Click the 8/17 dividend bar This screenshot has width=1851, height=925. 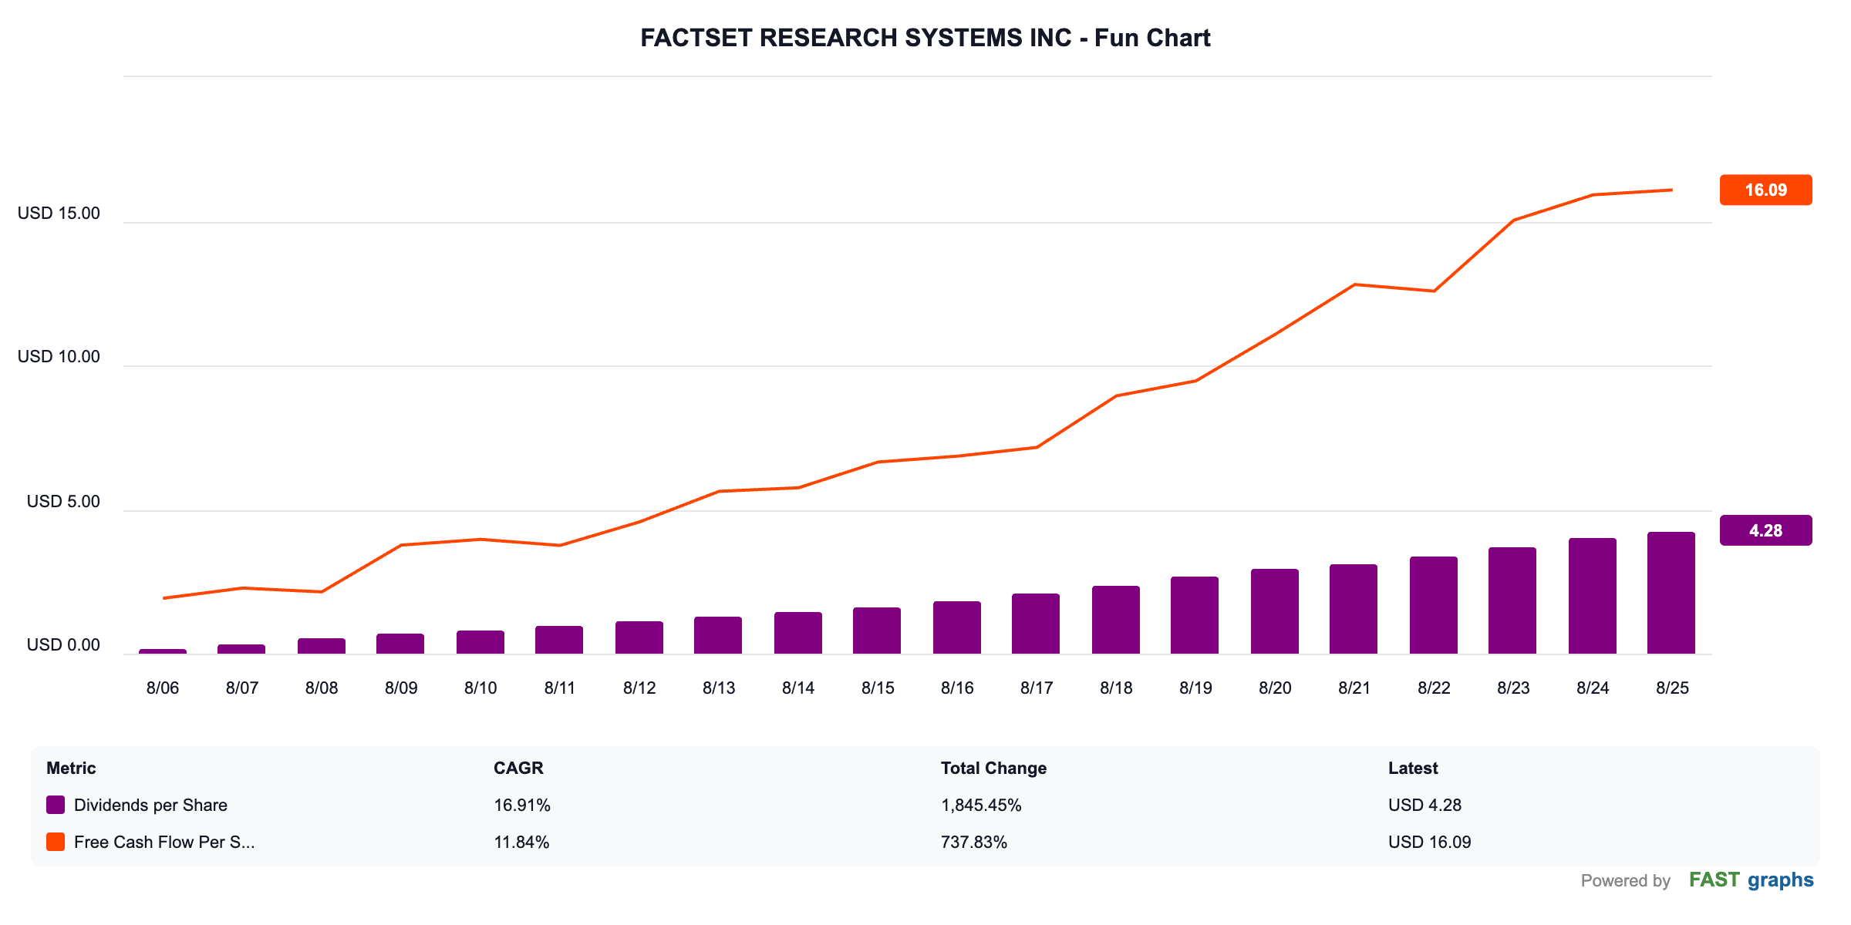click(x=1036, y=624)
